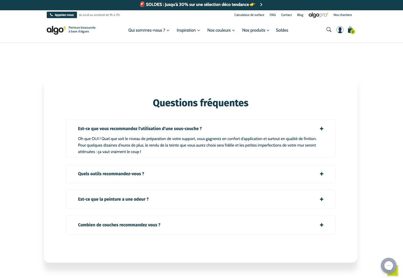The height and width of the screenshot is (278, 403).
Task: Open the user account icon
Action: 340,30
